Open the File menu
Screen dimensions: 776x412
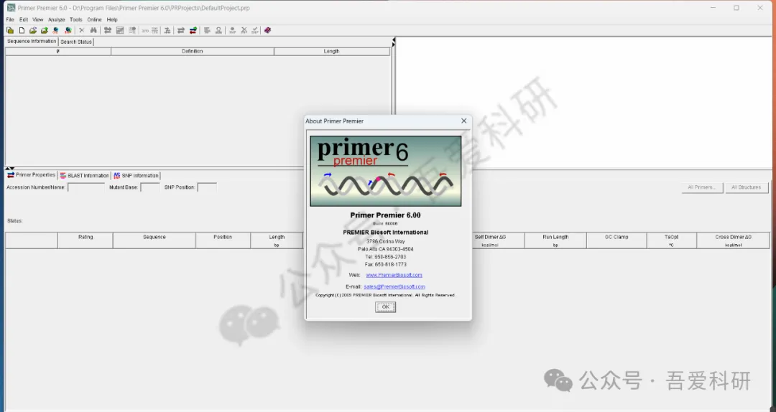click(x=10, y=20)
